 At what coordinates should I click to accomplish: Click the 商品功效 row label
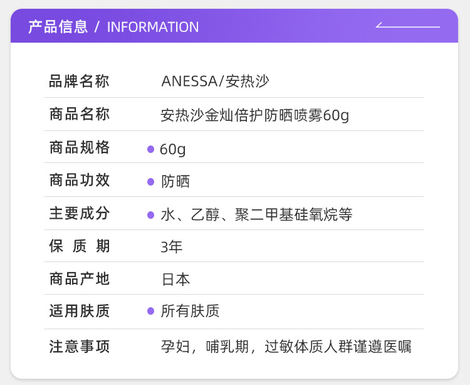coord(80,181)
